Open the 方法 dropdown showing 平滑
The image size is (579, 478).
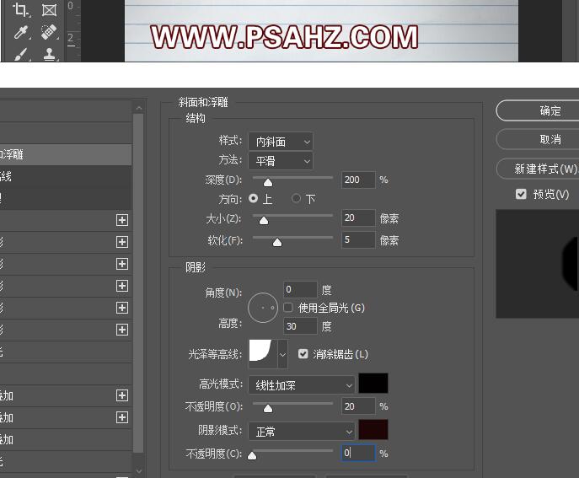(281, 161)
